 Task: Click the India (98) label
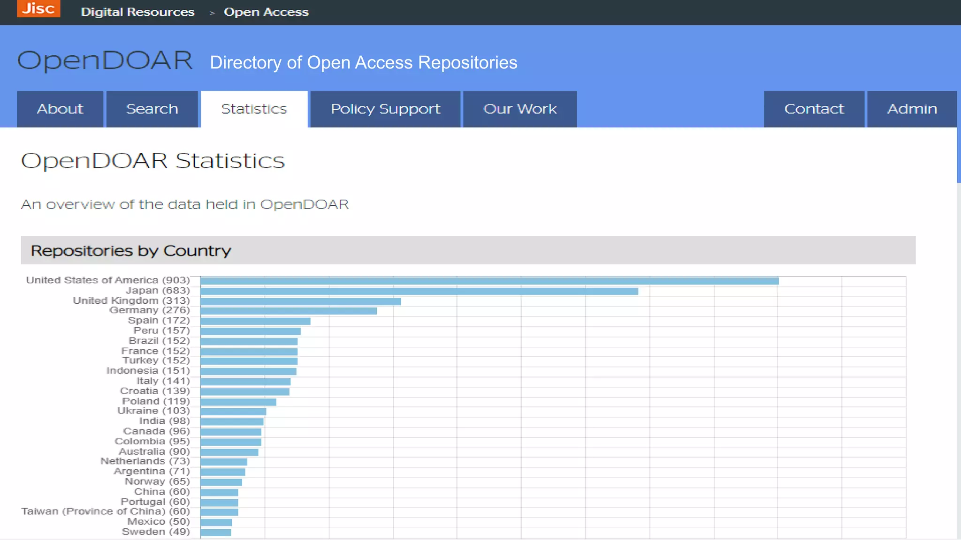click(165, 421)
